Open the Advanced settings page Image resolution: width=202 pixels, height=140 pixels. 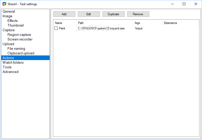11,72
